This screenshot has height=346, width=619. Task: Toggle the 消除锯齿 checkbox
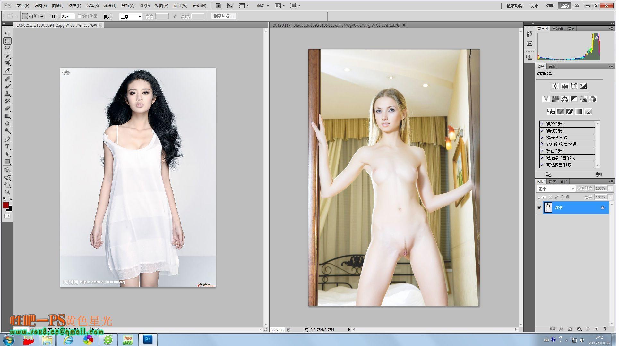(80, 16)
